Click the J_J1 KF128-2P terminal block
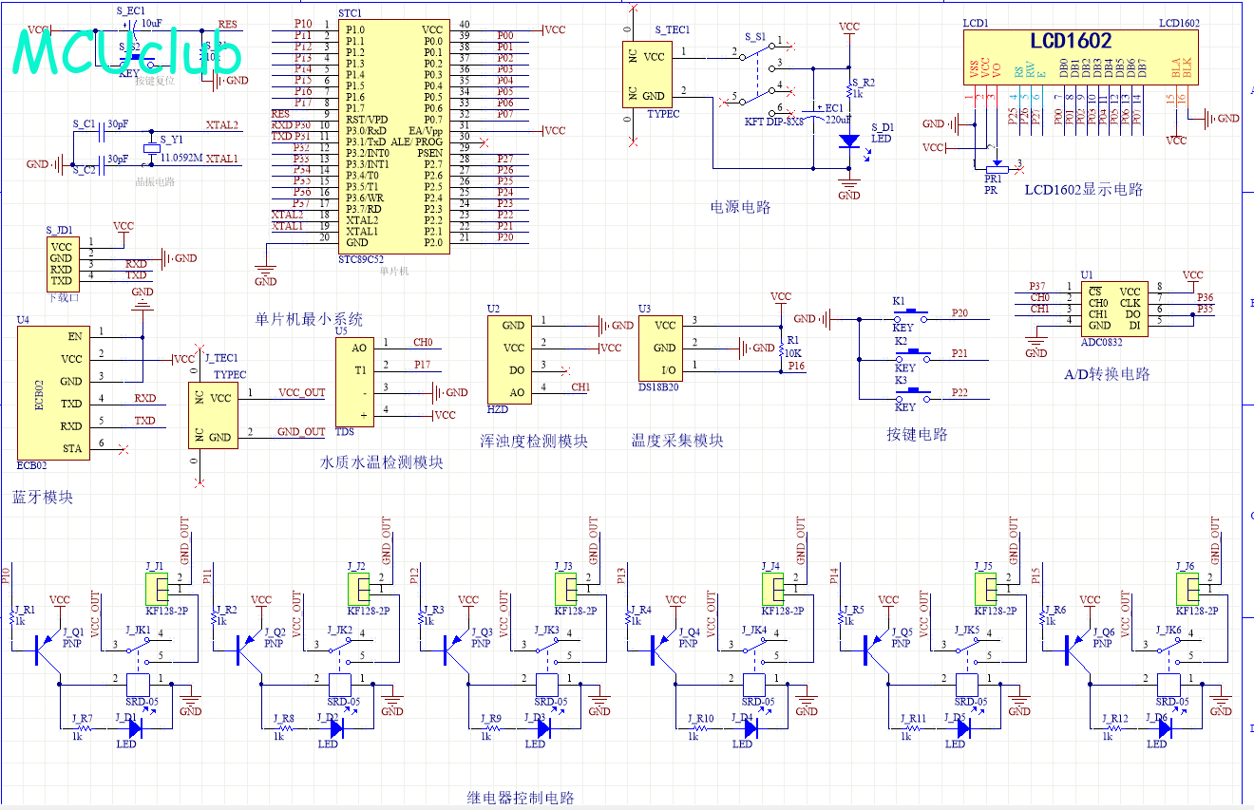1254x810 pixels. point(157,589)
